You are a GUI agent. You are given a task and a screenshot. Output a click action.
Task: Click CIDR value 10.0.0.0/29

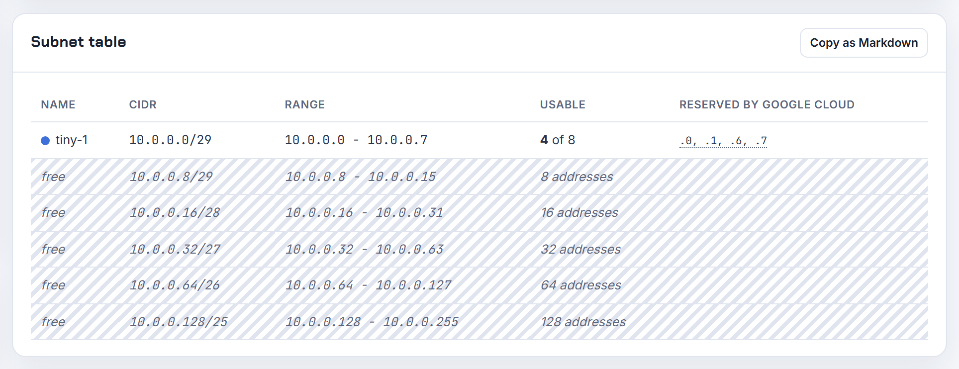click(x=170, y=140)
